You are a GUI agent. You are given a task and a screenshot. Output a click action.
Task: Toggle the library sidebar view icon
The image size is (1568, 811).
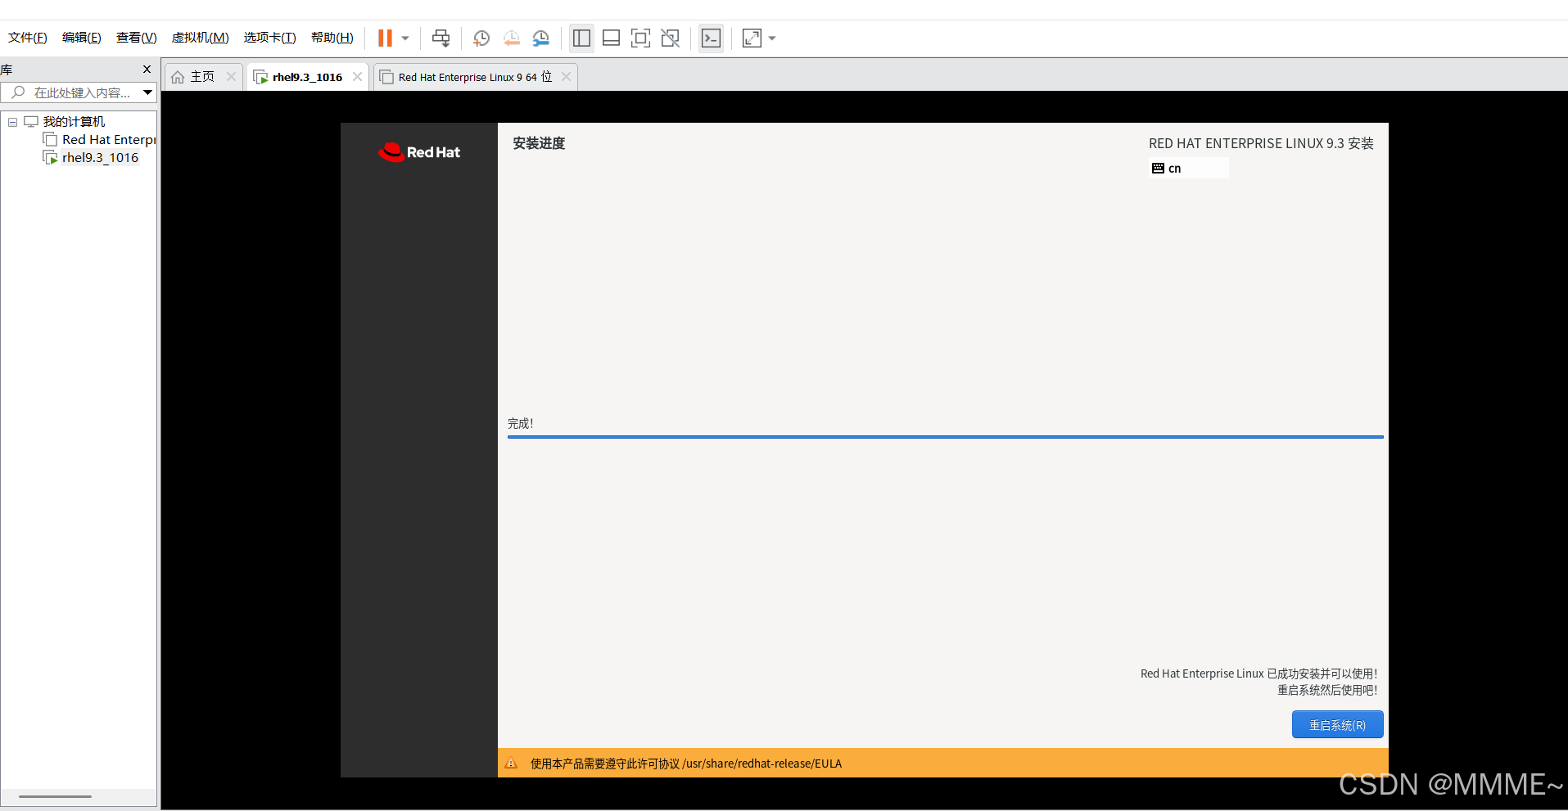tap(581, 38)
